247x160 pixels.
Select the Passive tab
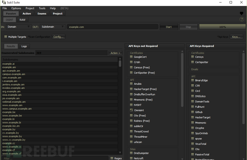click(x=11, y=14)
